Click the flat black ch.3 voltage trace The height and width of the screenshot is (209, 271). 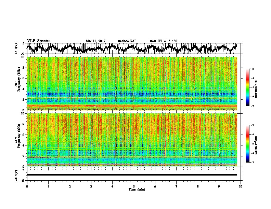(x=132, y=175)
